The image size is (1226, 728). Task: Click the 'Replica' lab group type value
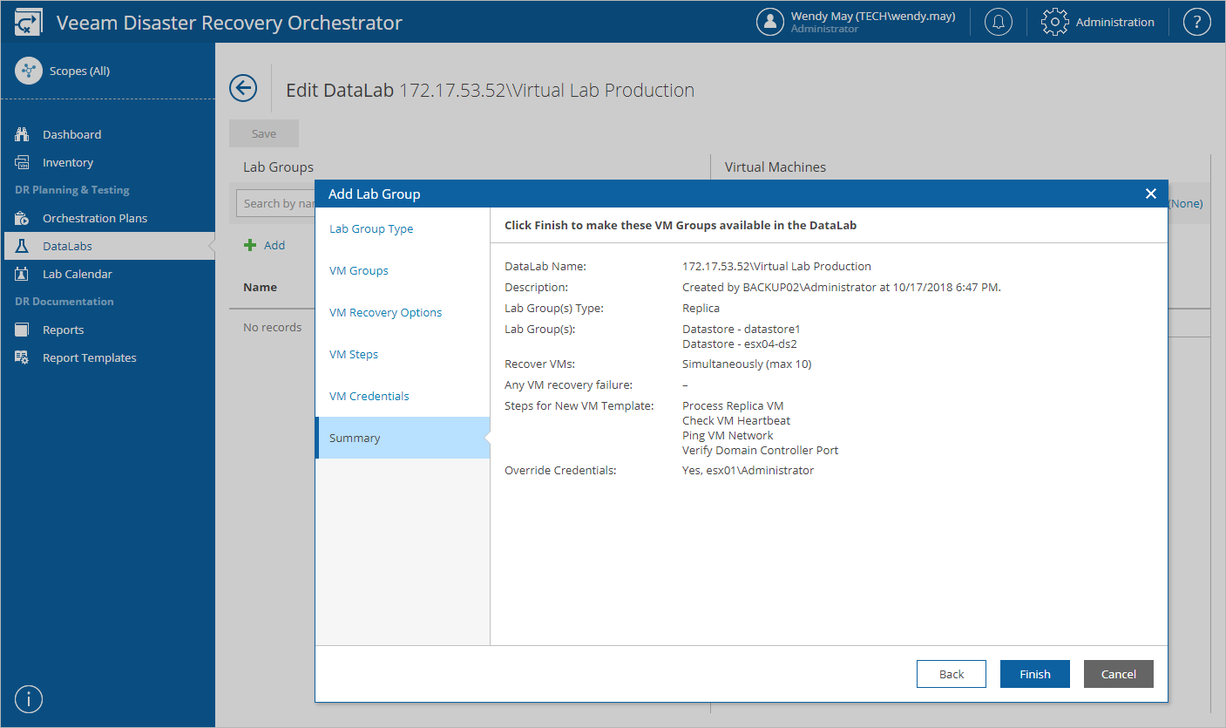701,308
